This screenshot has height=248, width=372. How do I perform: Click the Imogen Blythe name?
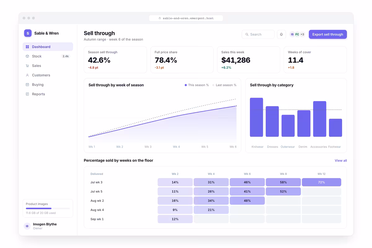pos(45,224)
